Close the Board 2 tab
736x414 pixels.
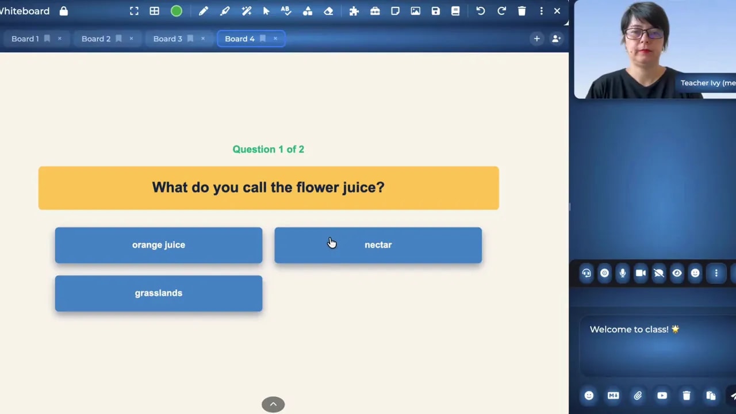(x=131, y=39)
